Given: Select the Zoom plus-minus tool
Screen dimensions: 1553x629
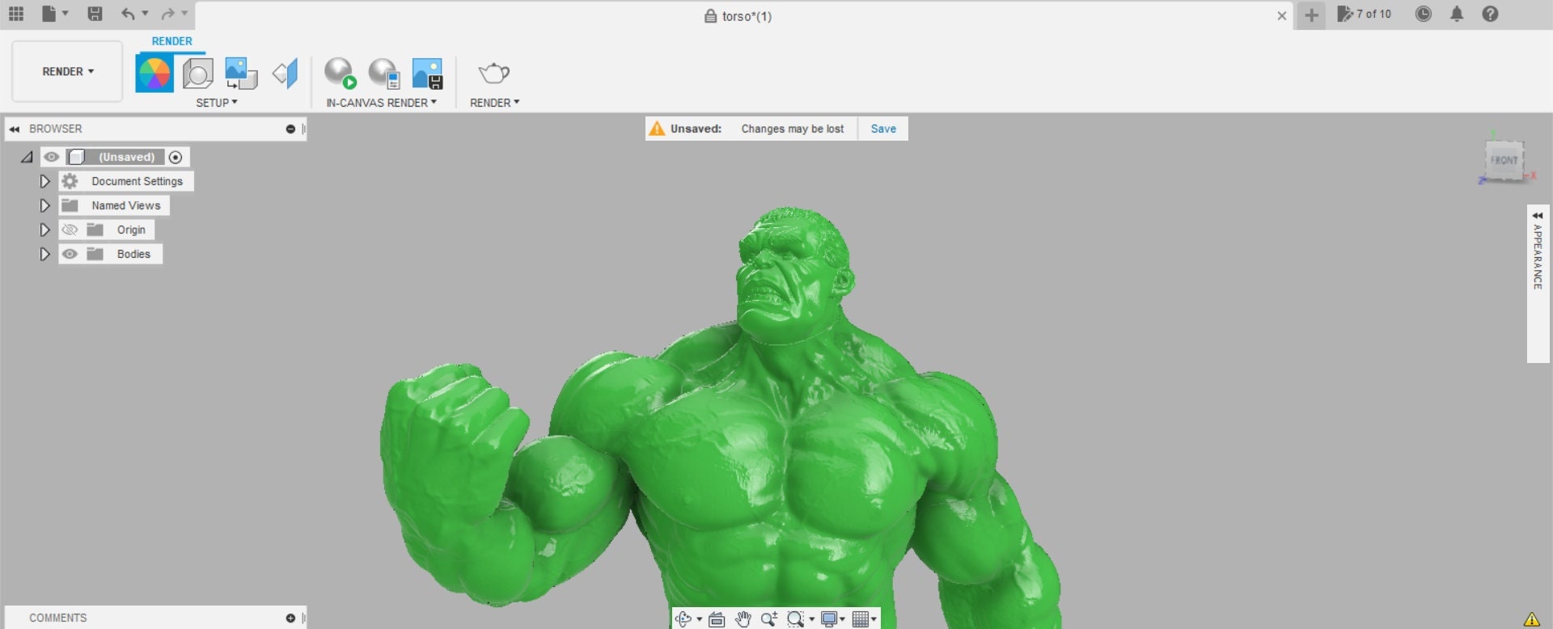Looking at the screenshot, I should point(769,619).
